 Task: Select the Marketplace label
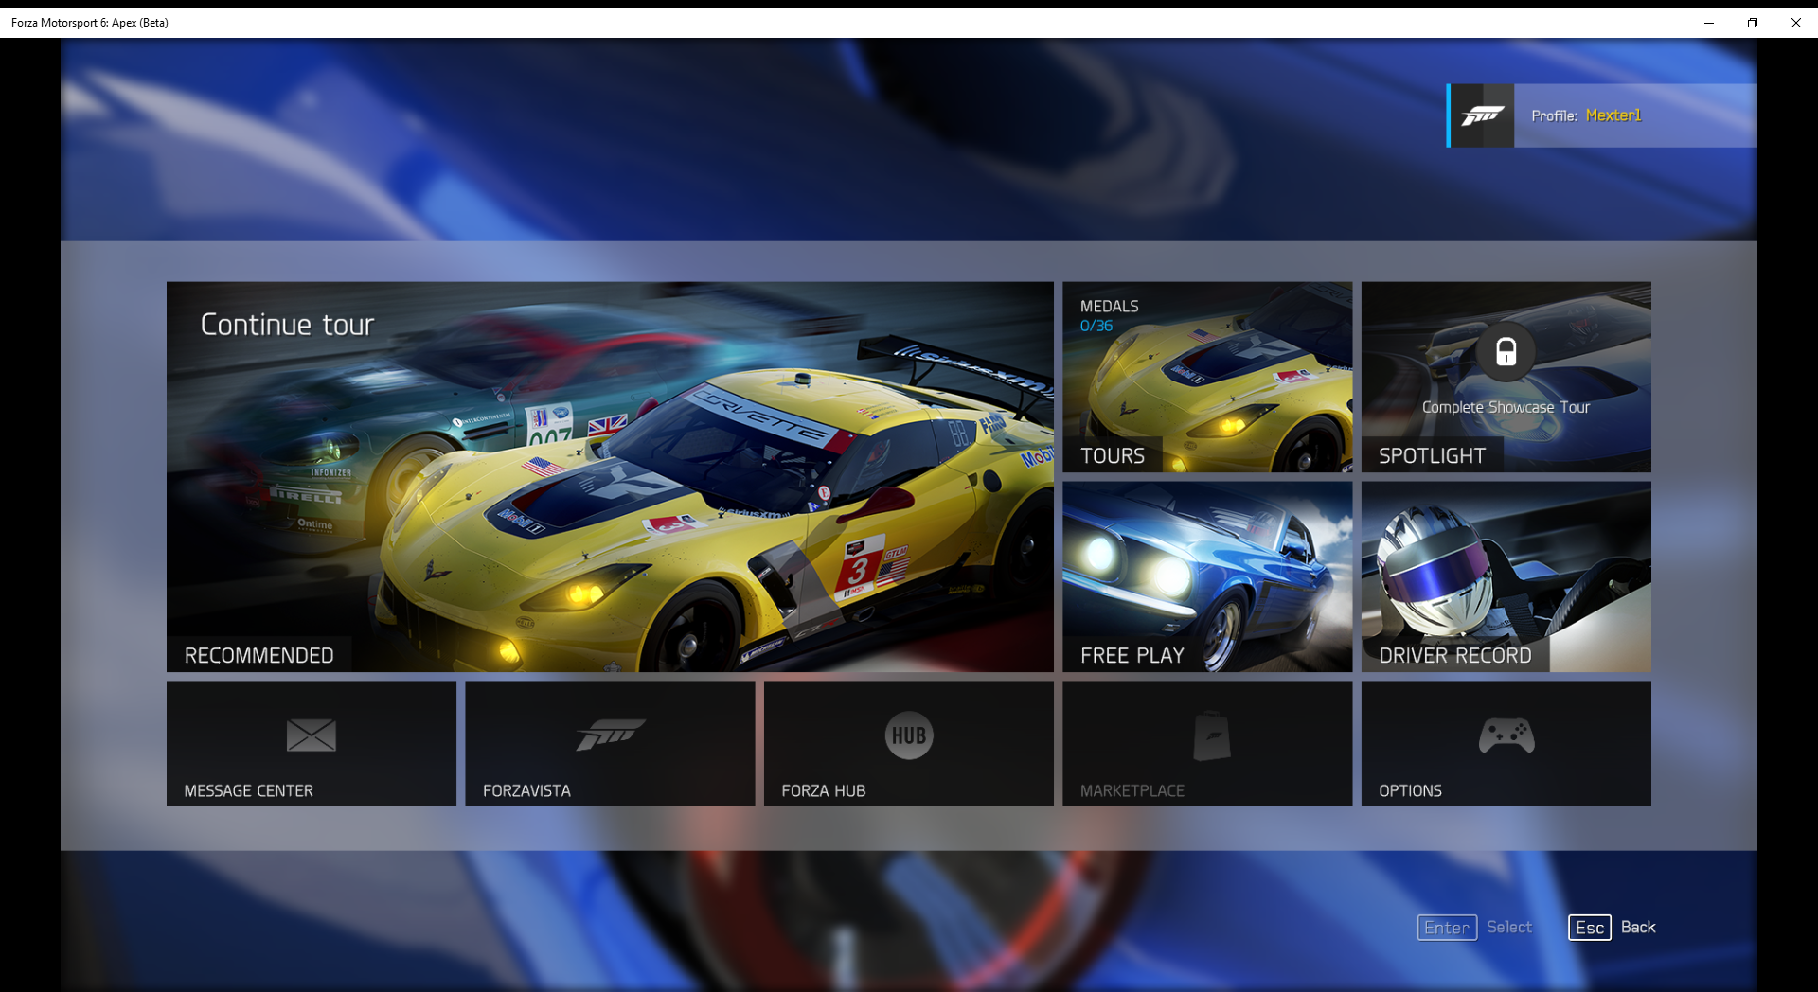[x=1132, y=790]
